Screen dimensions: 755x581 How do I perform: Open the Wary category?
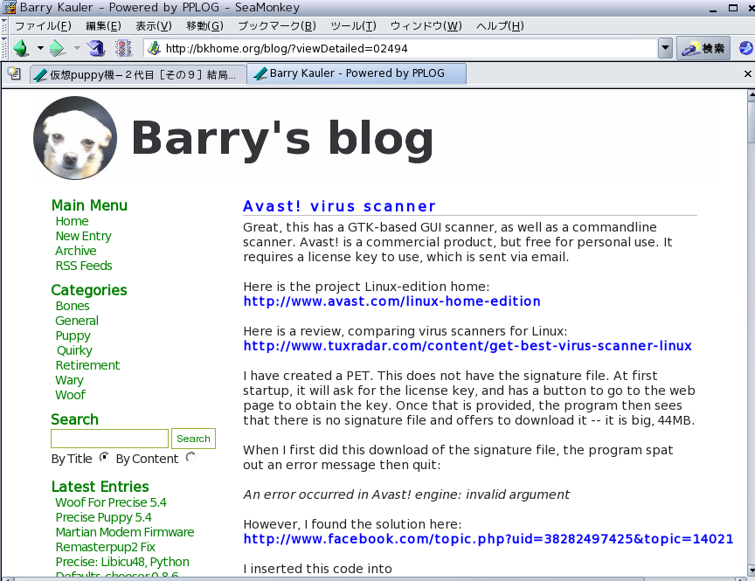tap(69, 380)
